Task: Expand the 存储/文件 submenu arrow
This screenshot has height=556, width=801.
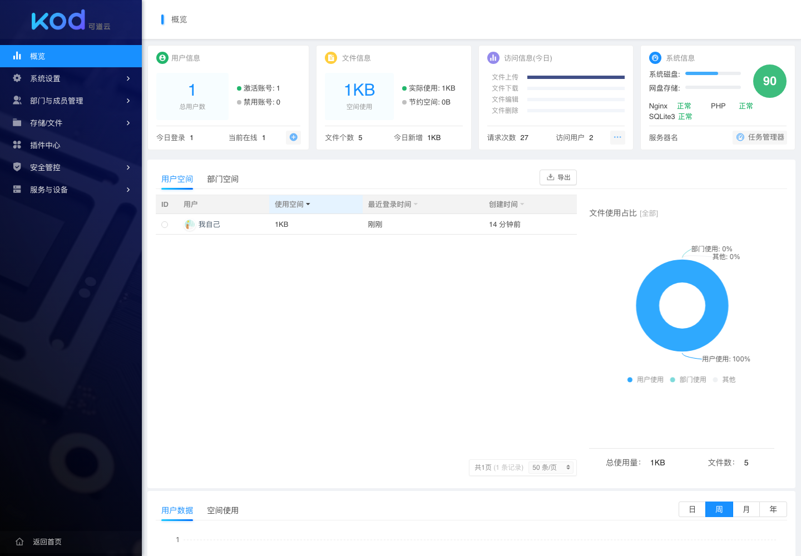Action: tap(128, 123)
